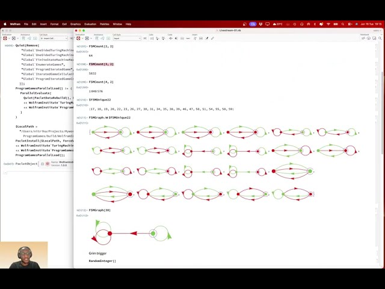
Task: Open the Wolfram application menu
Action: click(15, 24)
